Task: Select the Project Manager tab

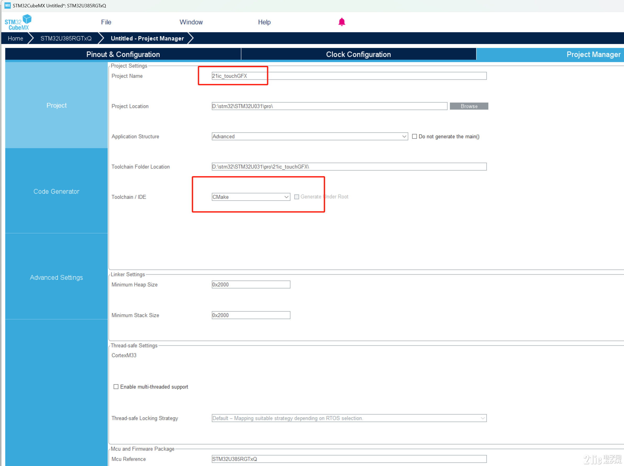Action: click(550, 54)
